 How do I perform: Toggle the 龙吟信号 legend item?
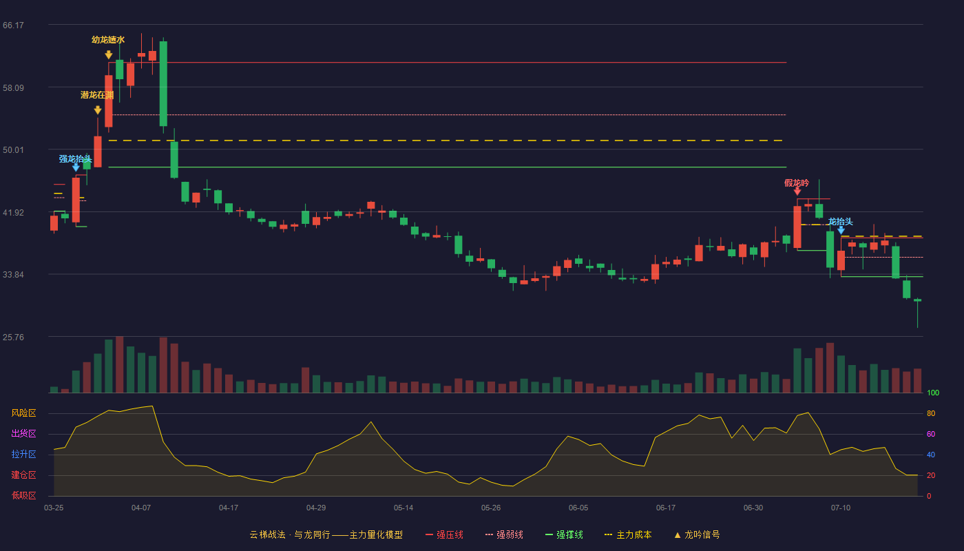point(697,534)
